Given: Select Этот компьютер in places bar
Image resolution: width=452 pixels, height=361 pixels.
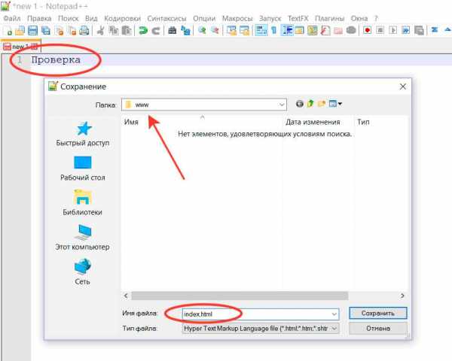Looking at the screenshot, I should pos(82,238).
